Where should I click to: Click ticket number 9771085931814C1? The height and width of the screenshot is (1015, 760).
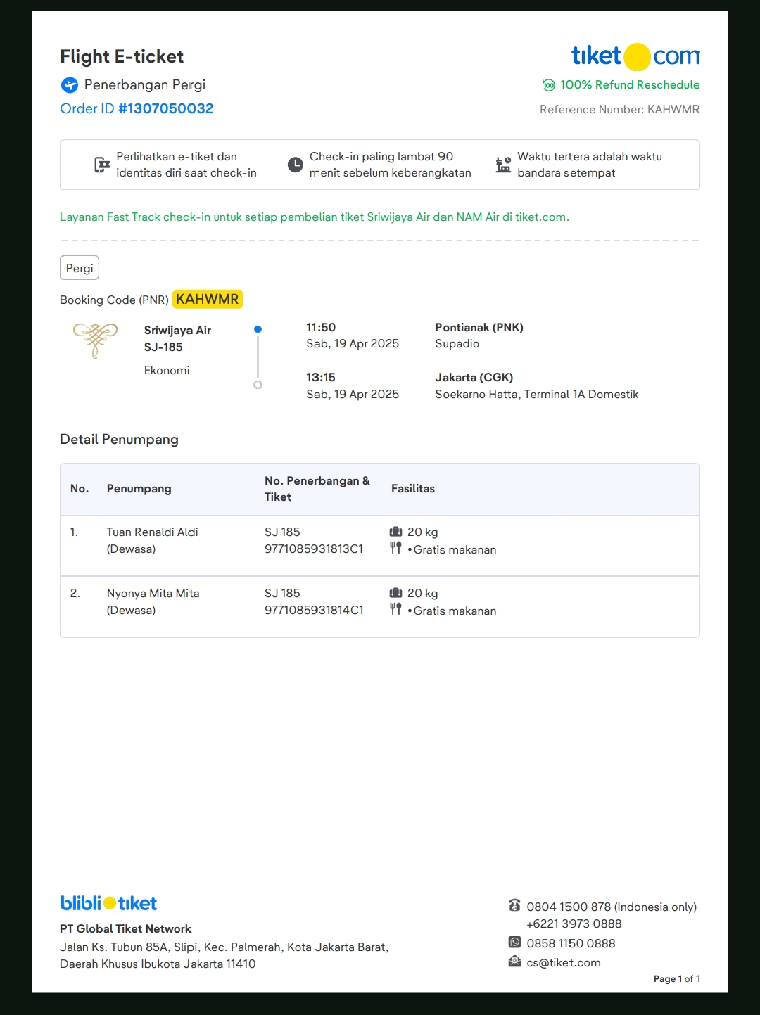tap(314, 611)
